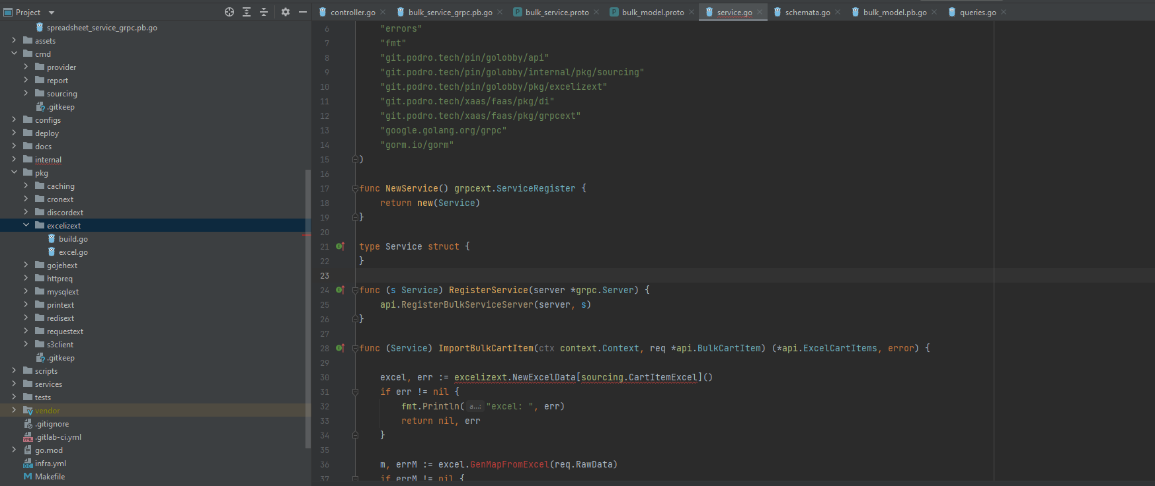Image resolution: width=1155 pixels, height=486 pixels.
Task: Click excelizext.NewExcelData call on line 30
Action: tap(514, 377)
